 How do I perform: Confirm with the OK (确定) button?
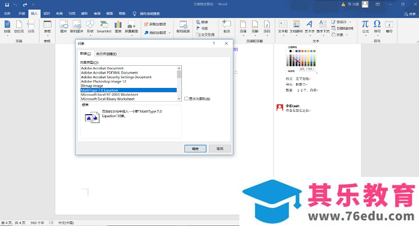(x=195, y=149)
